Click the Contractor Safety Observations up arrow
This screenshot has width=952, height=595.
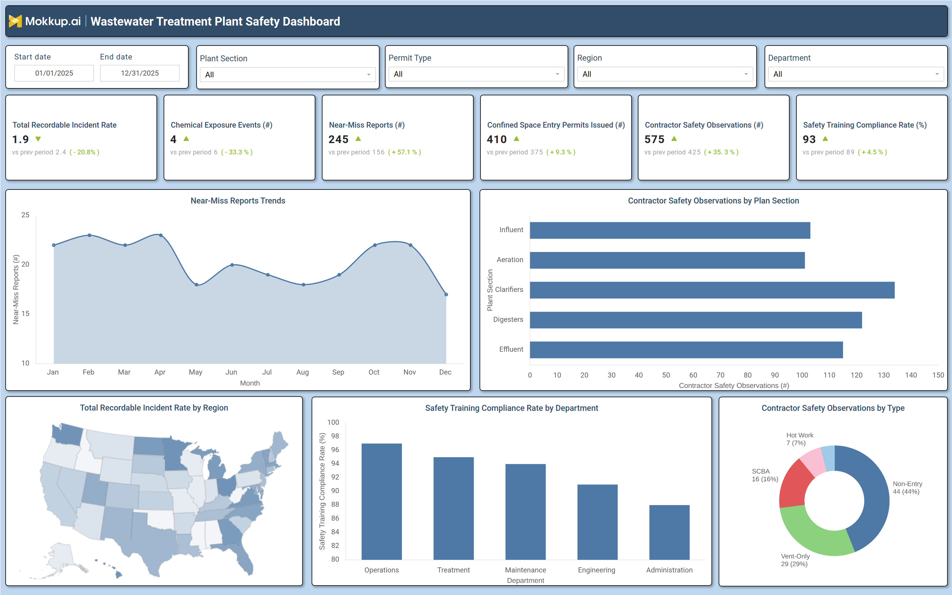click(x=674, y=139)
